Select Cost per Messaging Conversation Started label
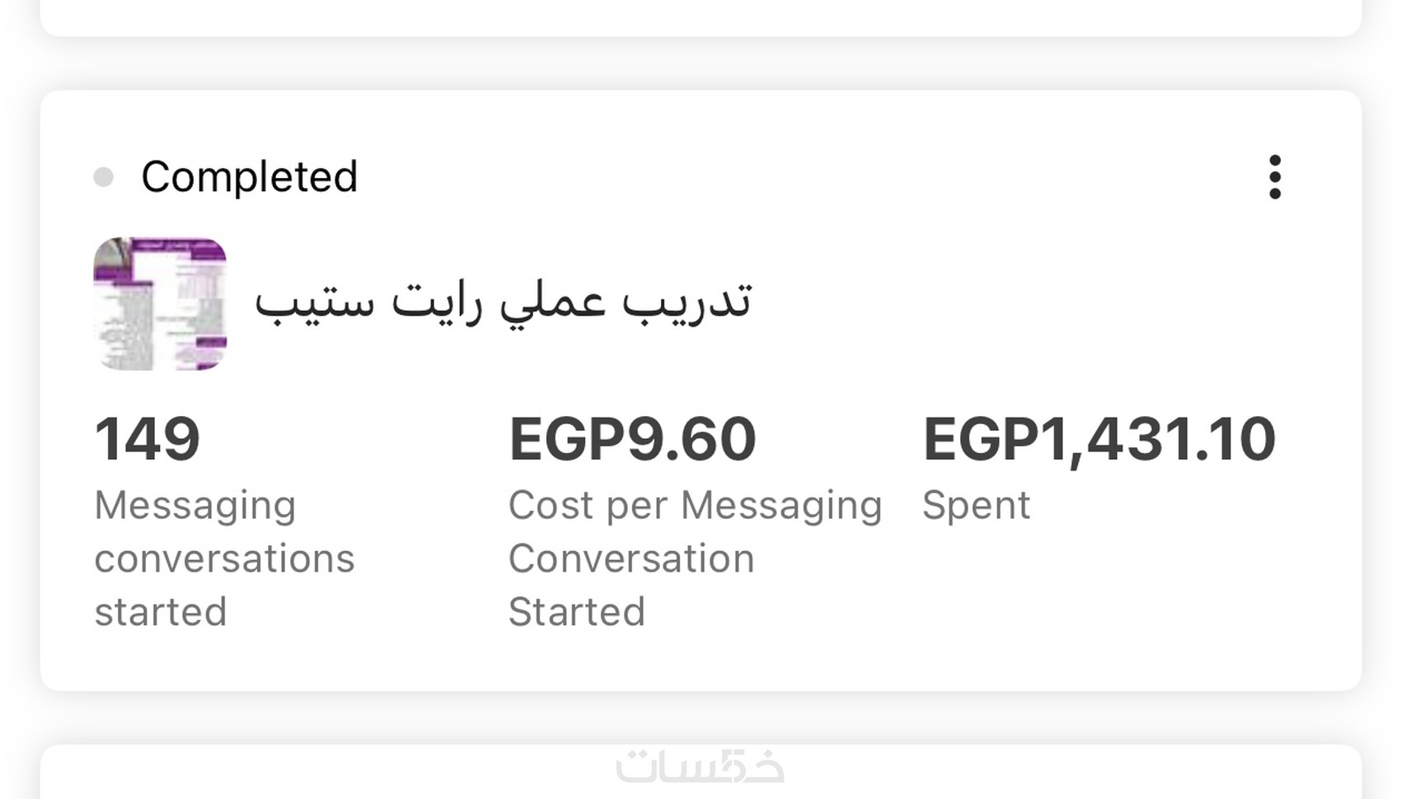Image resolution: width=1401 pixels, height=799 pixels. [695, 506]
